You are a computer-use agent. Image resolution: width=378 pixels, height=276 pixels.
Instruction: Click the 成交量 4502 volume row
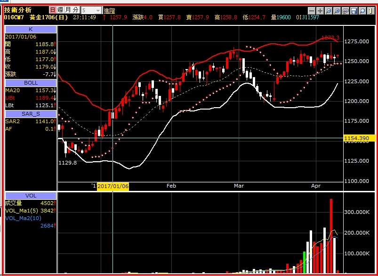[x=31, y=203]
